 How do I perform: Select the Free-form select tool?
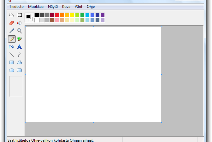(12, 15)
